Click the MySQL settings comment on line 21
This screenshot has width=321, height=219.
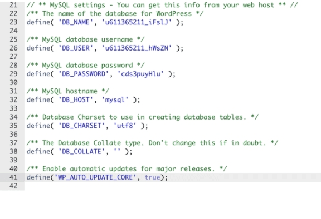(162, 5)
